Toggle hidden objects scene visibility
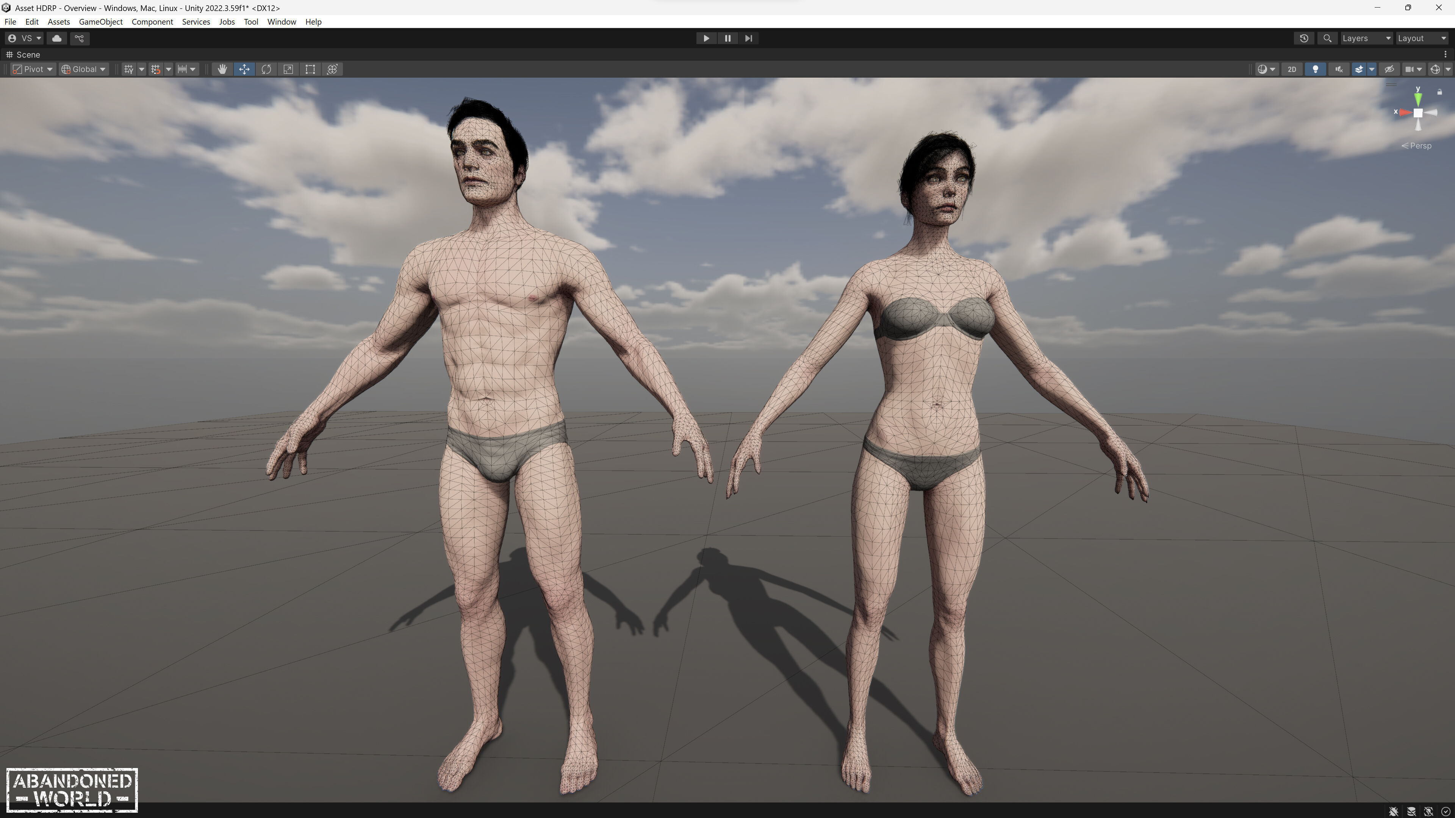1455x818 pixels. point(1389,69)
